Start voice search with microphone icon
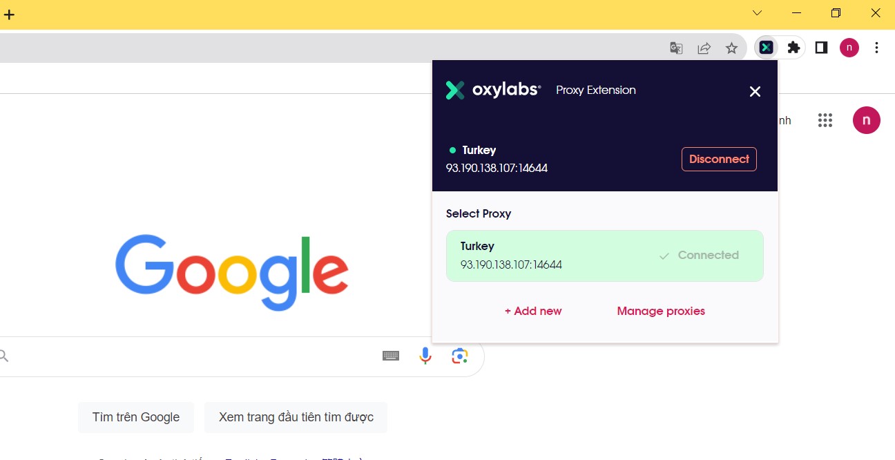 coord(425,356)
